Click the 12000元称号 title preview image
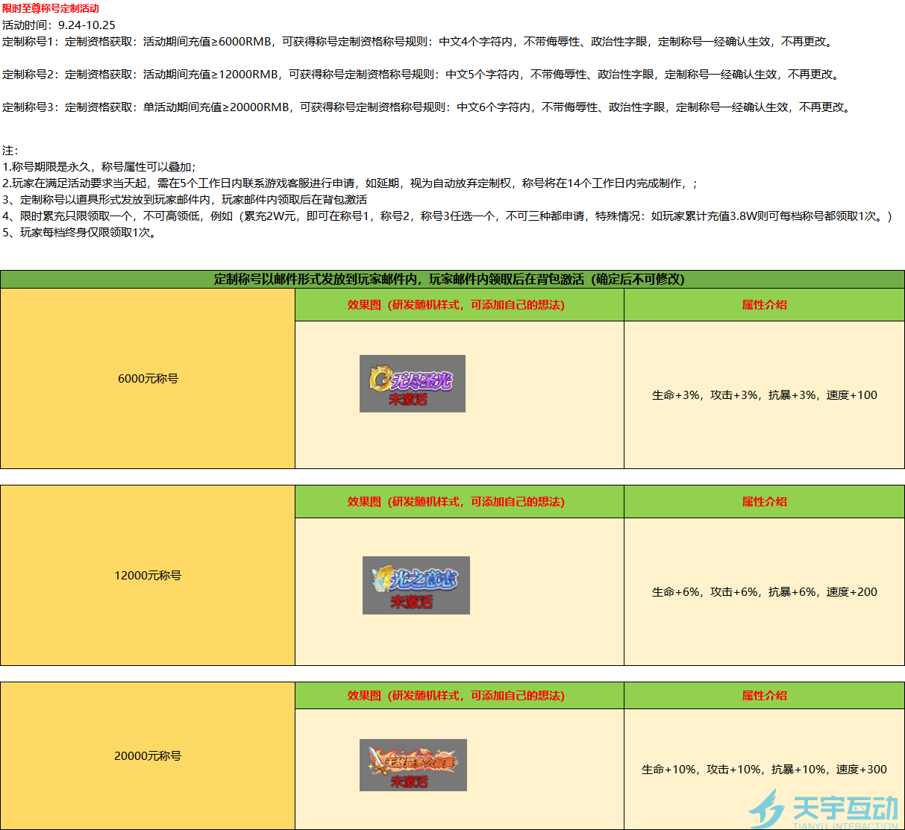905x830 pixels. (416, 585)
